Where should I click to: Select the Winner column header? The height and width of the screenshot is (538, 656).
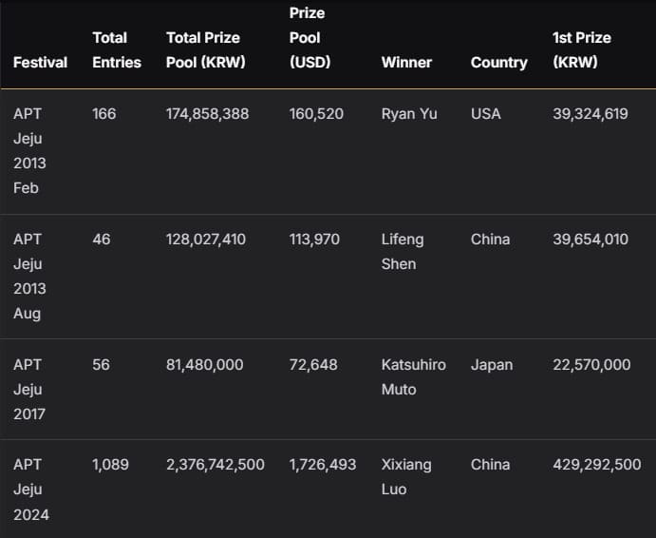coord(406,63)
